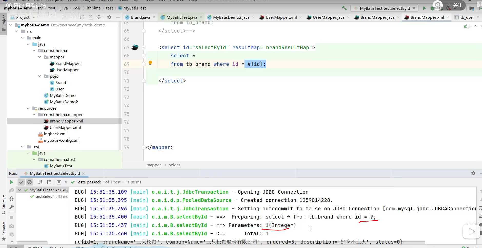Viewport: 482px width, 248px height.
Task: Switch to the MyBatisTest.java editor tab
Action: (x=182, y=17)
